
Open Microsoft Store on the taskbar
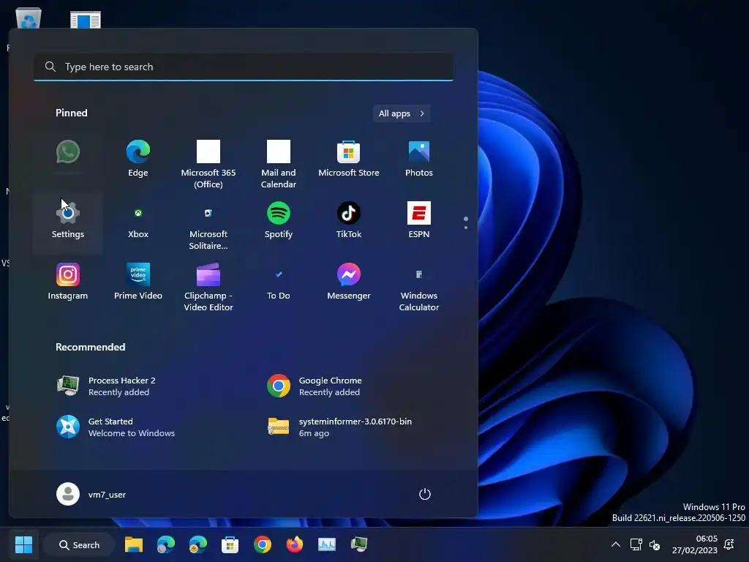(x=230, y=544)
